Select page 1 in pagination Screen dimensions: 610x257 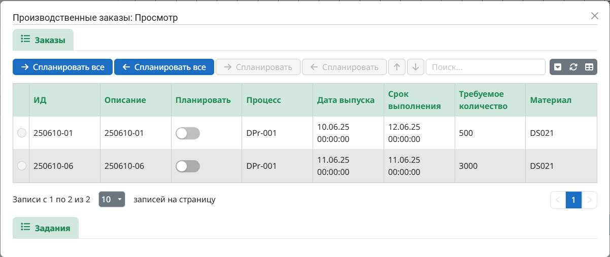click(x=573, y=200)
